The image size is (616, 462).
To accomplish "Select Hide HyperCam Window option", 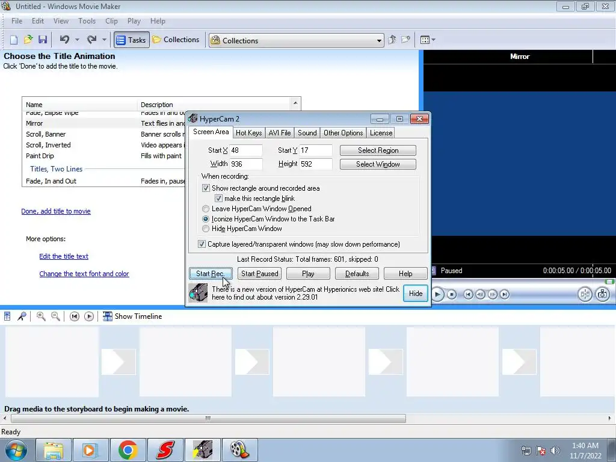I will tap(206, 229).
